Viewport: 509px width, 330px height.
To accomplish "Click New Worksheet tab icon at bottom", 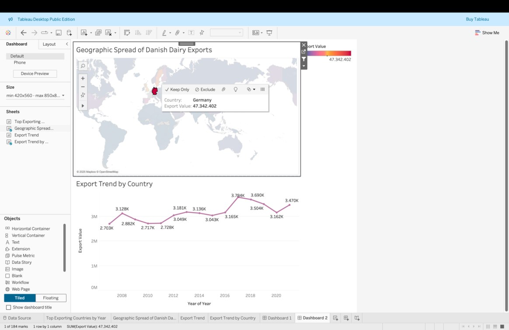I will [x=335, y=318].
